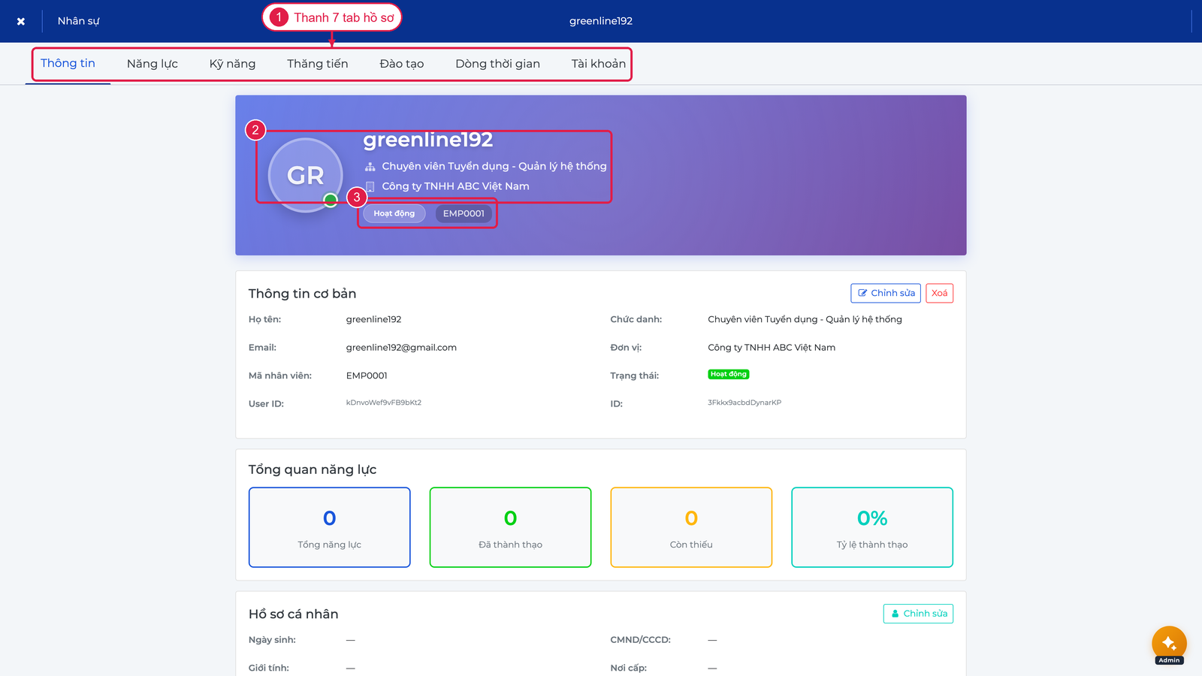Image resolution: width=1202 pixels, height=676 pixels.
Task: Click the Hoạt động badge in the header banner
Action: point(394,213)
